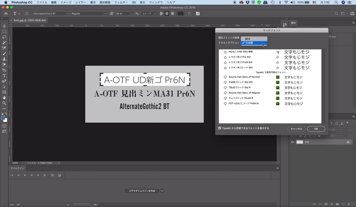This screenshot has width=356, height=207.
Task: Click the text color swatch in options bar
Action: 181,14
